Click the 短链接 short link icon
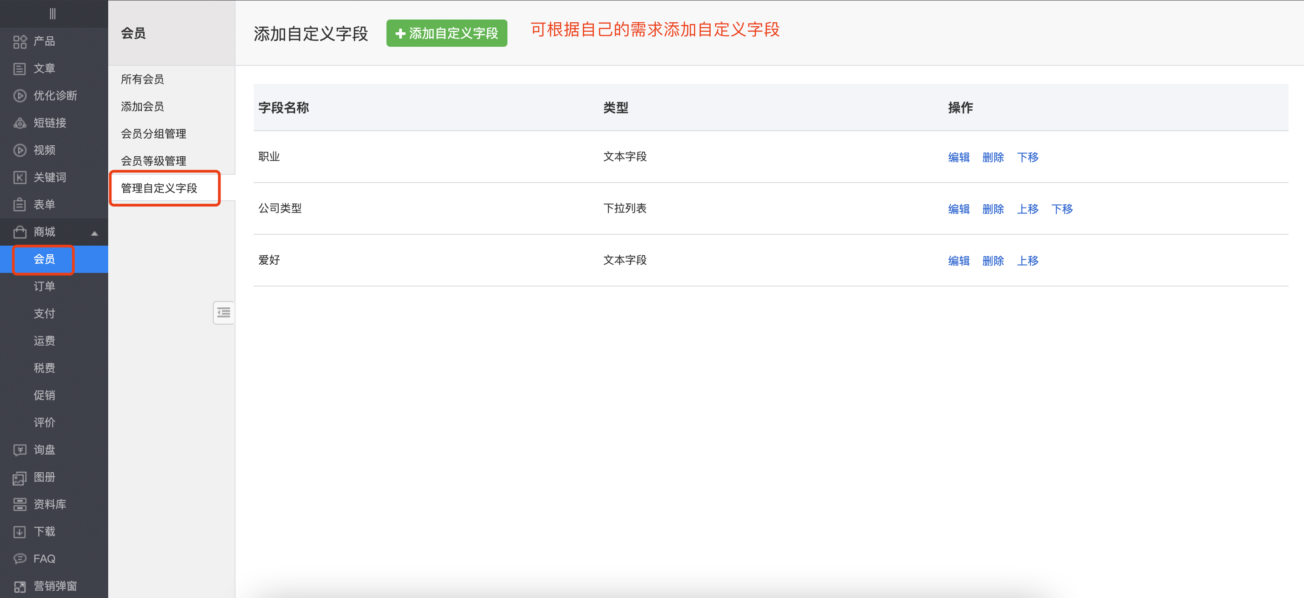The width and height of the screenshot is (1304, 598). tap(20, 123)
